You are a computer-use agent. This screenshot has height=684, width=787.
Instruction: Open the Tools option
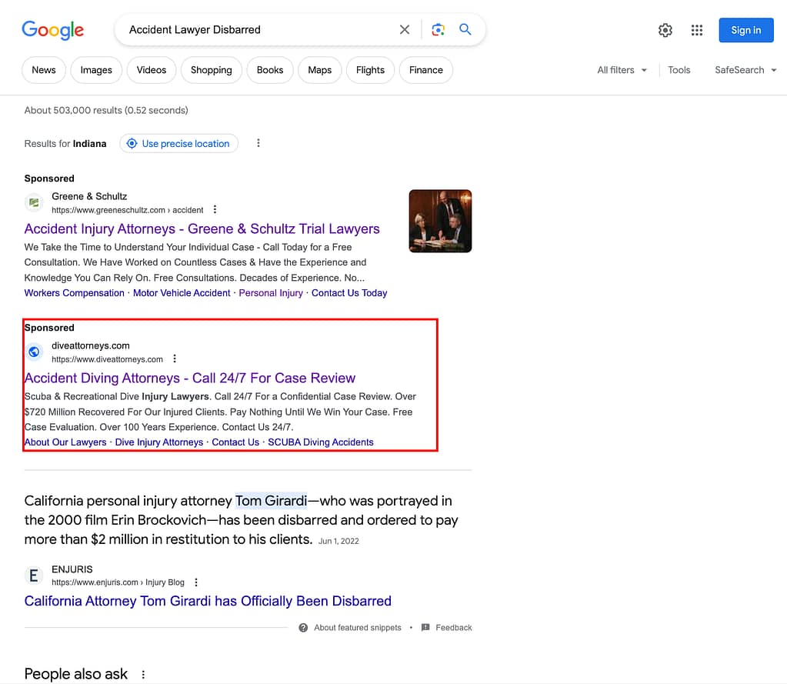679,70
